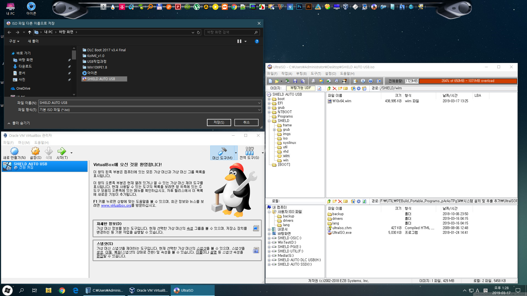Click the Save As icon in UltraISO toolbar
The image size is (527, 296).
(x=303, y=81)
